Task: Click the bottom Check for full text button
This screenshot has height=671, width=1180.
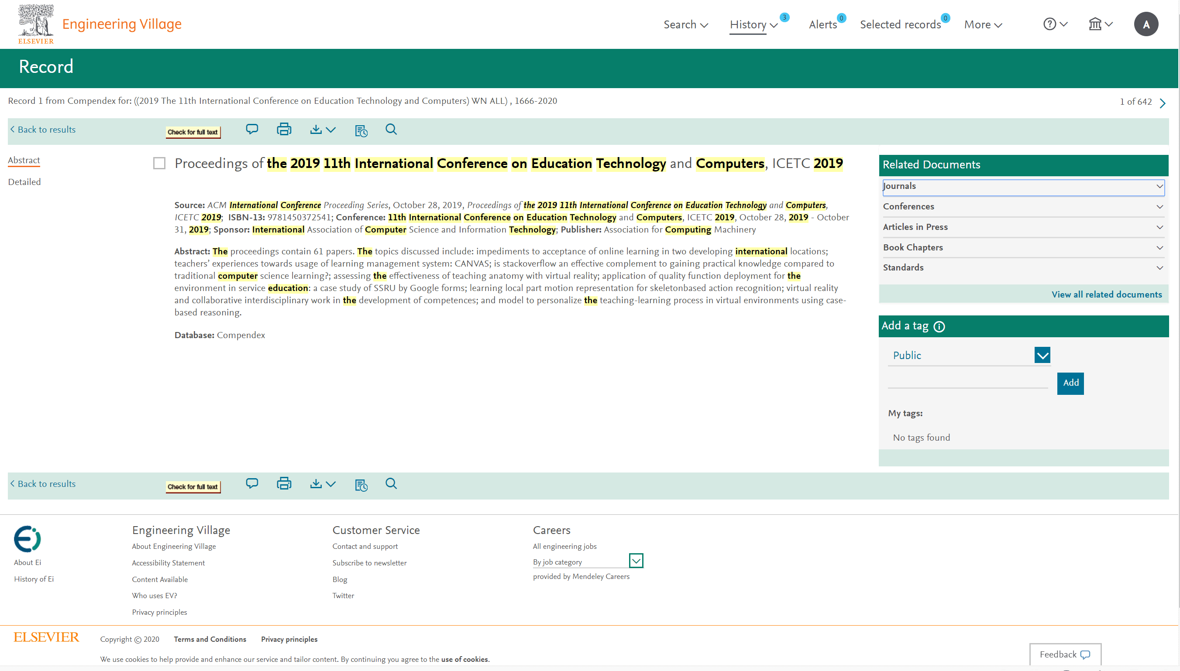Action: coord(193,487)
